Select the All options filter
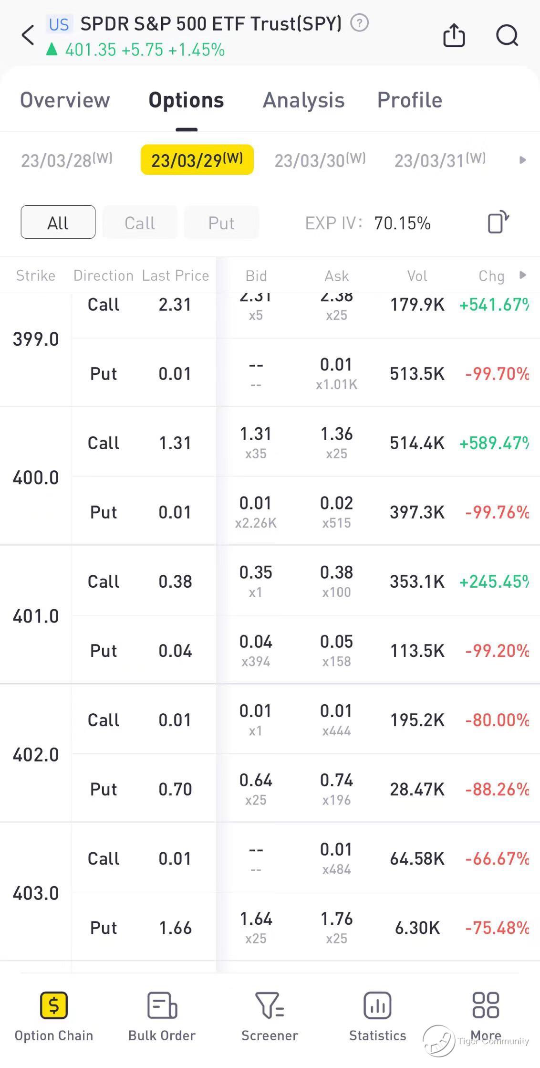The width and height of the screenshot is (540, 1068). pyautogui.click(x=58, y=222)
